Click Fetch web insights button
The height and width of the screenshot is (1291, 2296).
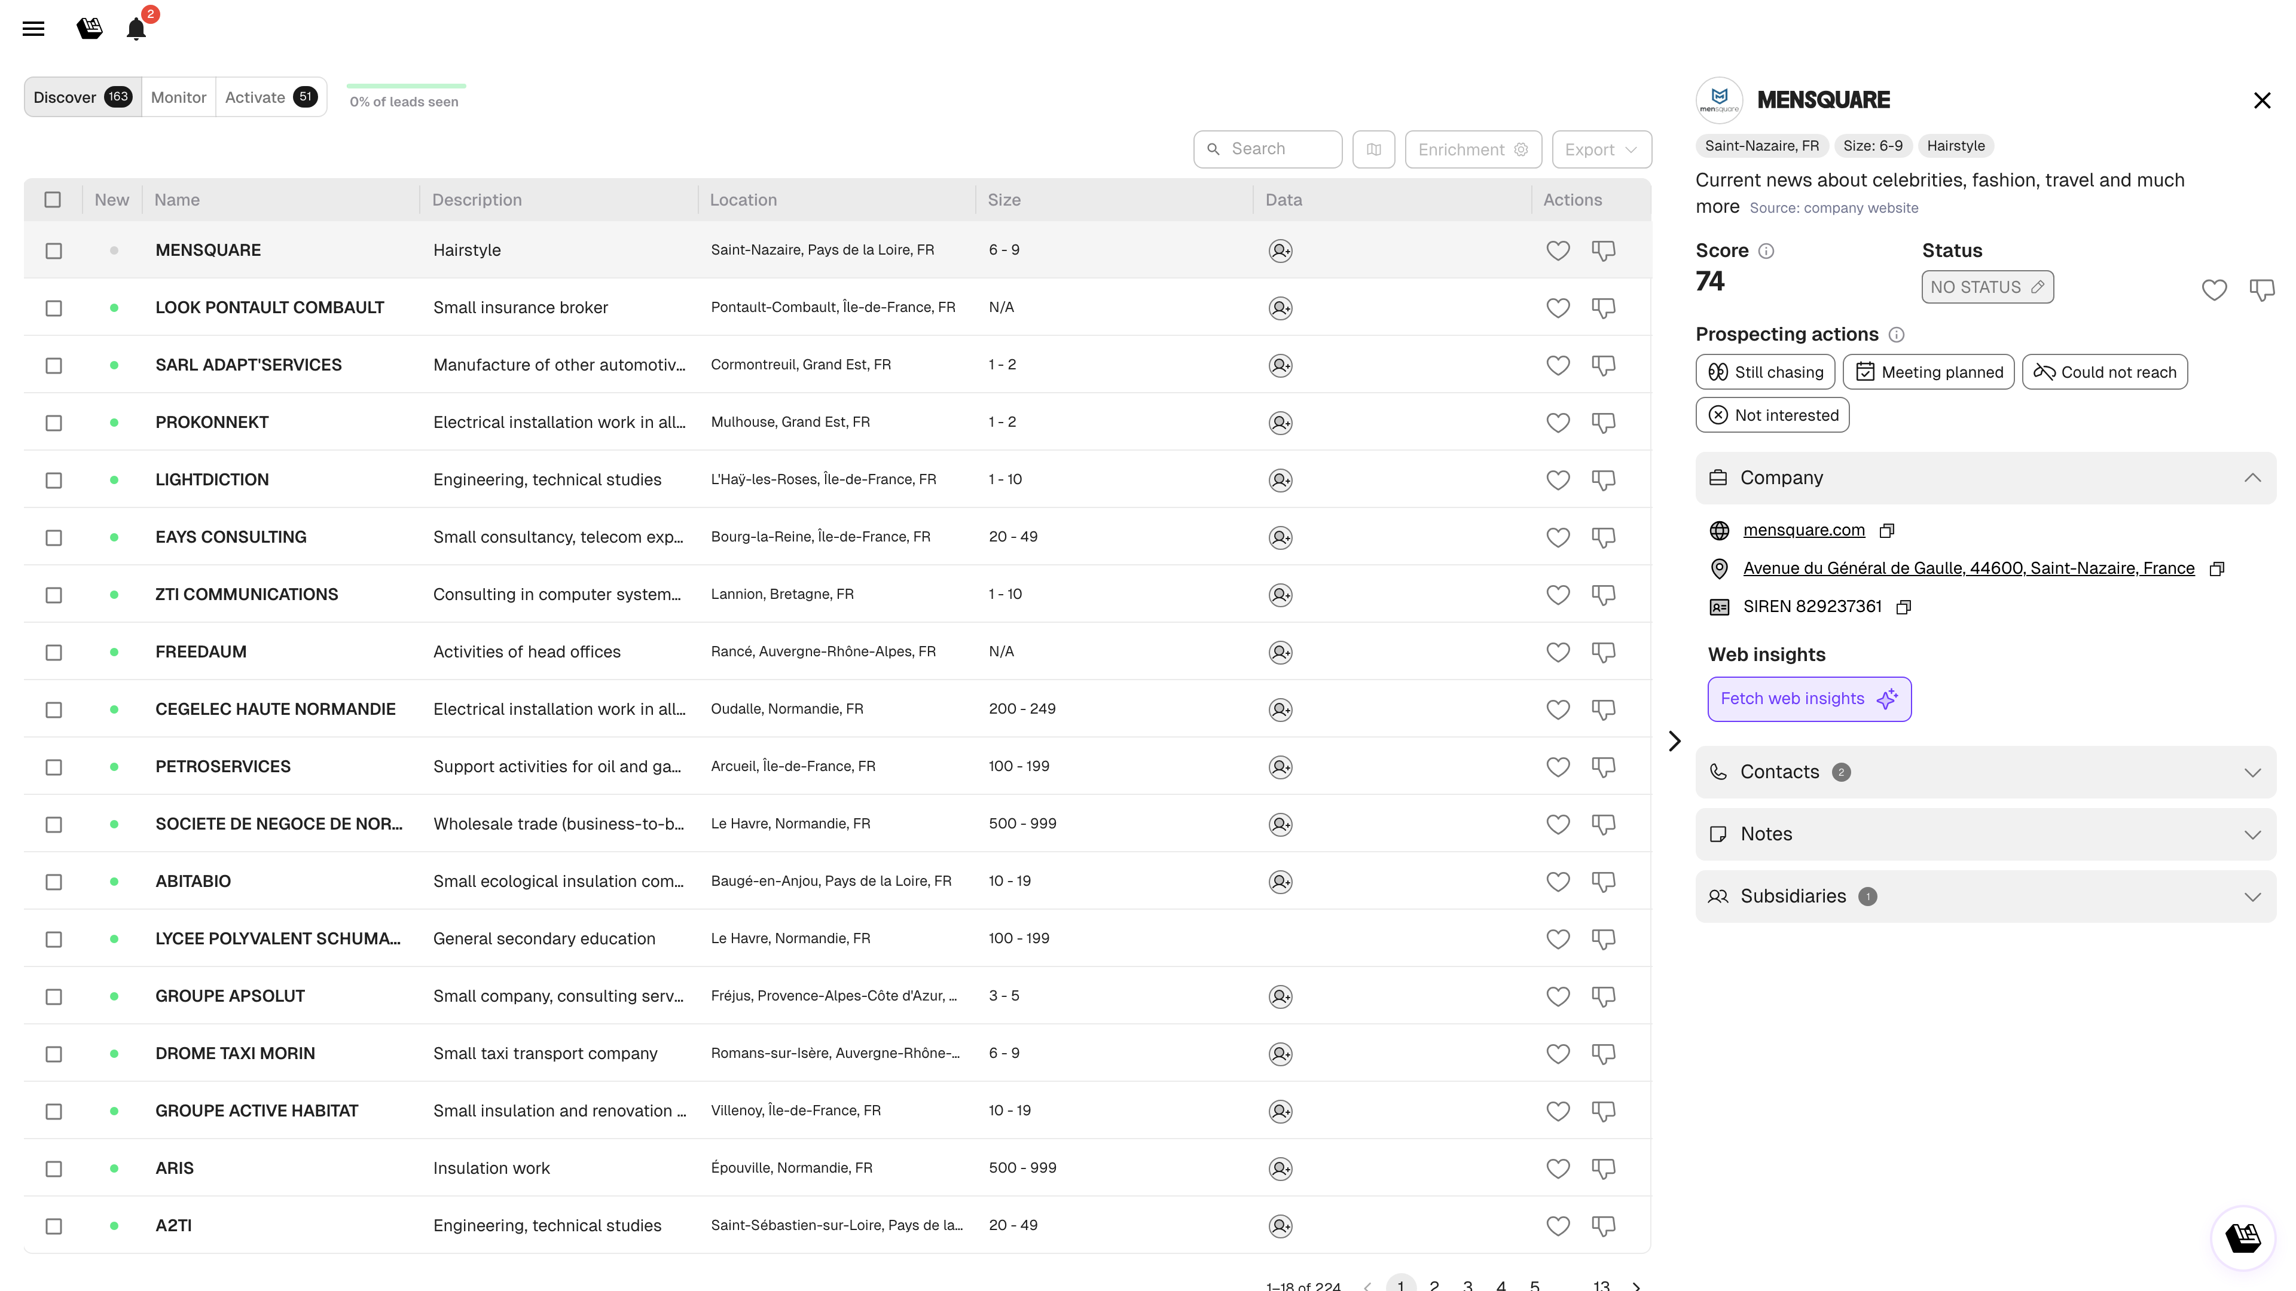[x=1809, y=699]
